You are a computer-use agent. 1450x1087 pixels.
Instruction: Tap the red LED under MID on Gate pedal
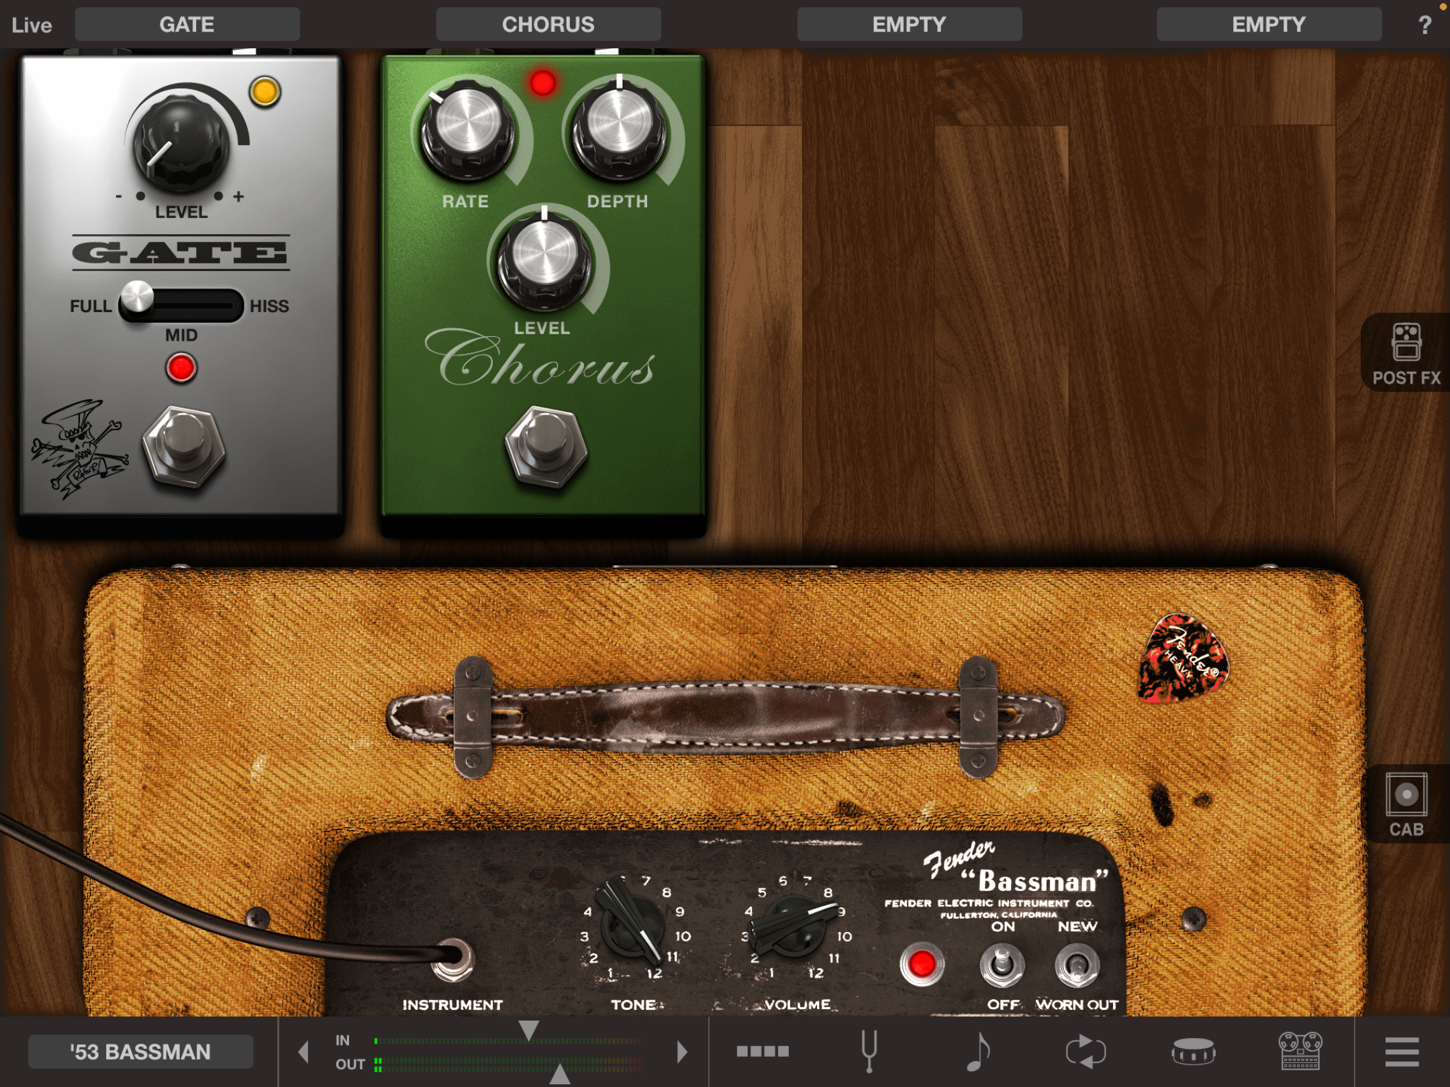[x=181, y=368]
